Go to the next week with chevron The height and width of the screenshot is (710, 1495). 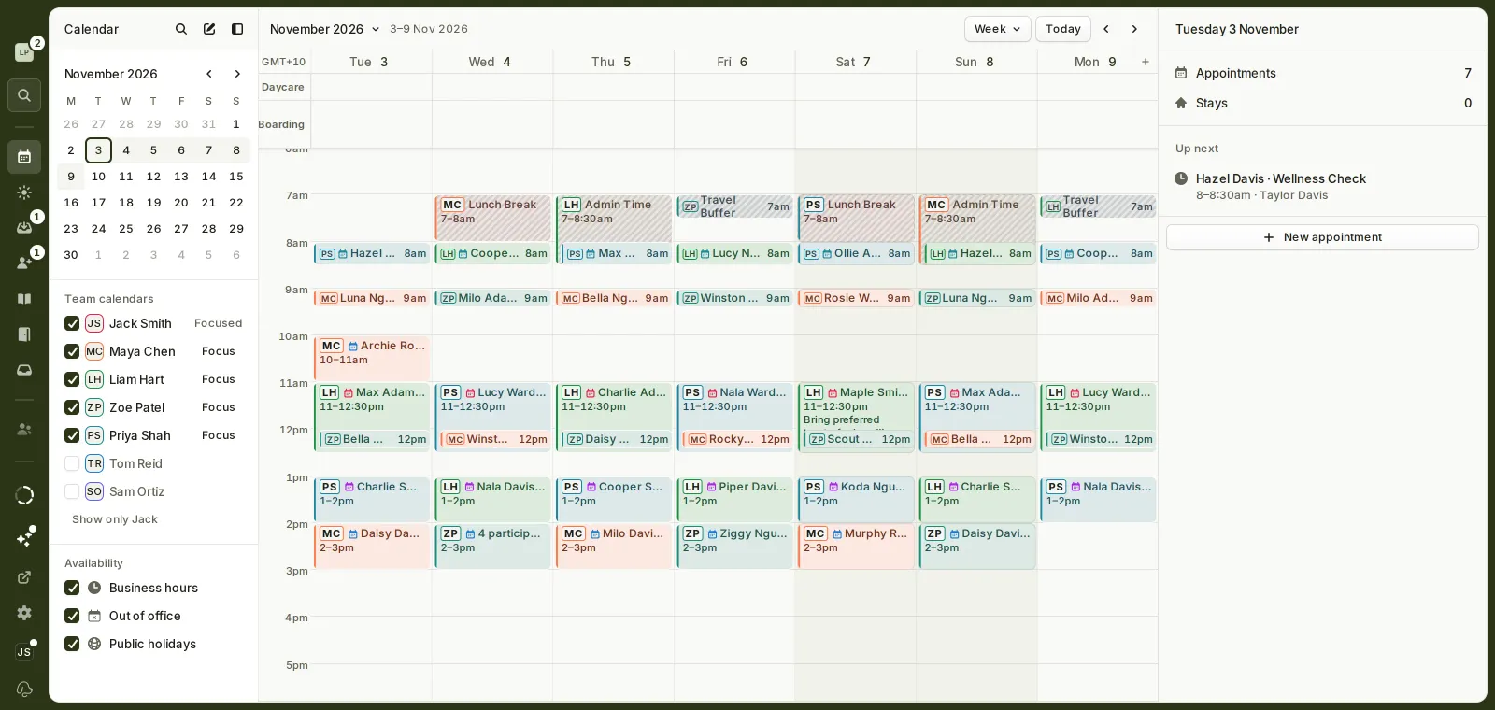click(1134, 29)
